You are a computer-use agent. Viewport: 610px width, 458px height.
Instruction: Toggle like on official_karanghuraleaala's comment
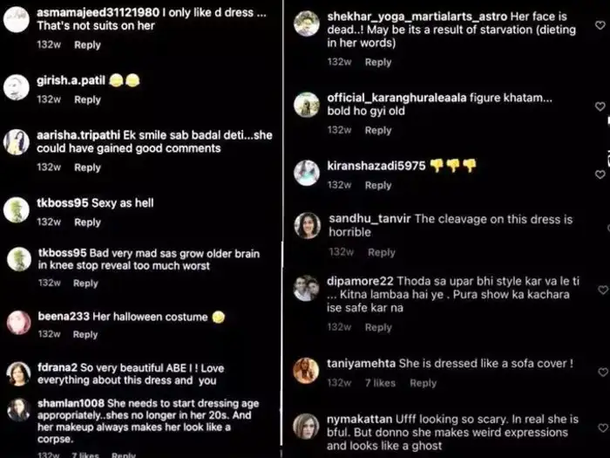pyautogui.click(x=601, y=106)
